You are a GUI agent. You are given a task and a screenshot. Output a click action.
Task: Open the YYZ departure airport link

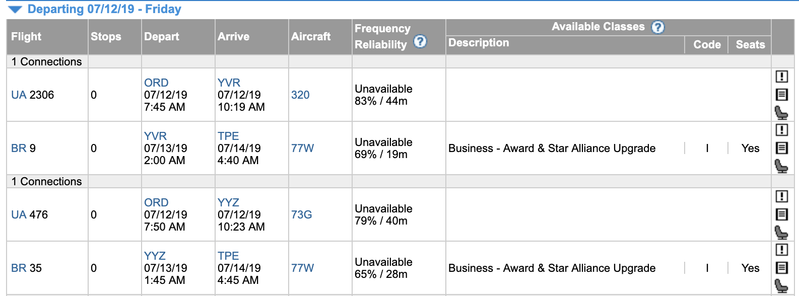point(155,256)
